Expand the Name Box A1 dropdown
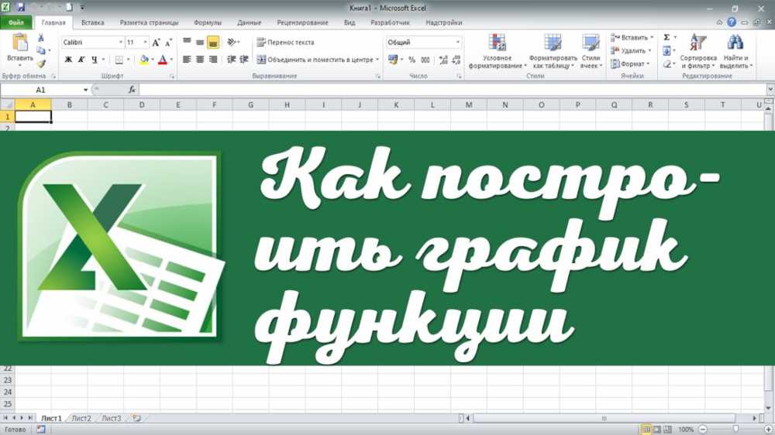Viewport: 775px width, 435px height. click(85, 89)
